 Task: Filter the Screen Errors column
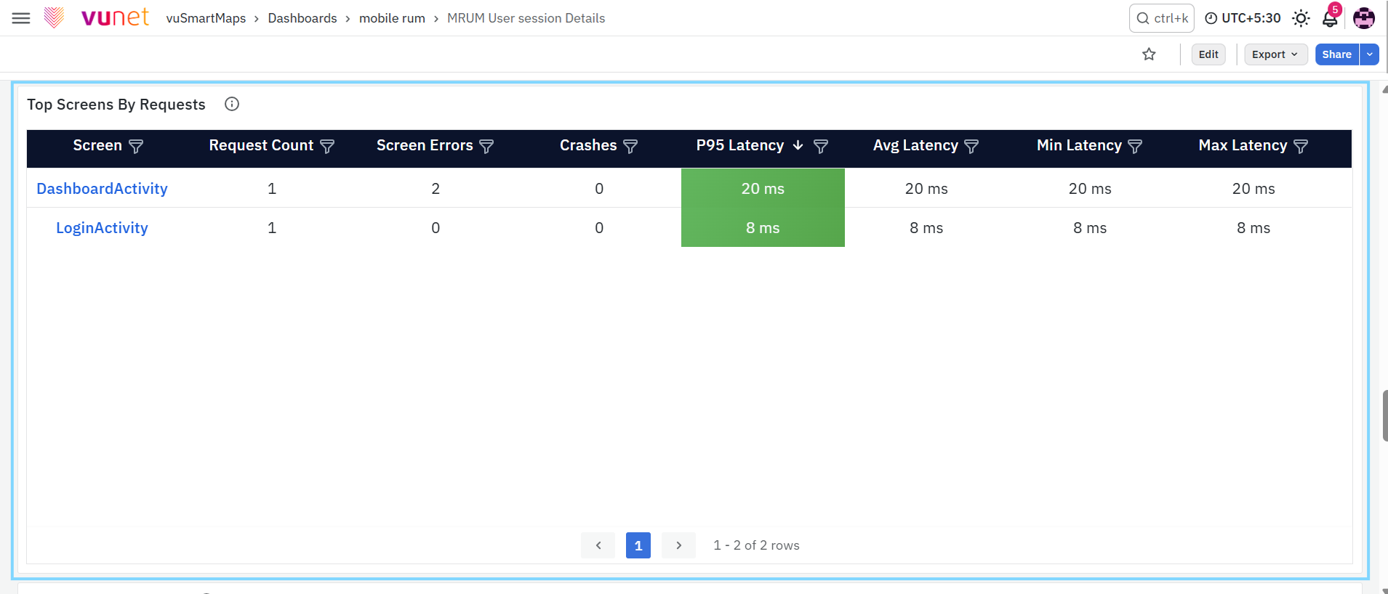tap(486, 146)
